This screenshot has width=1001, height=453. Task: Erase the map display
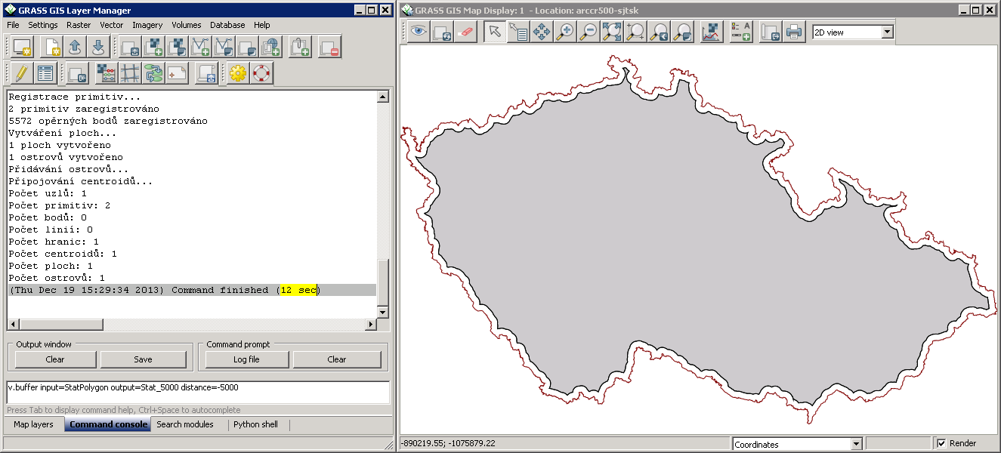(x=466, y=32)
